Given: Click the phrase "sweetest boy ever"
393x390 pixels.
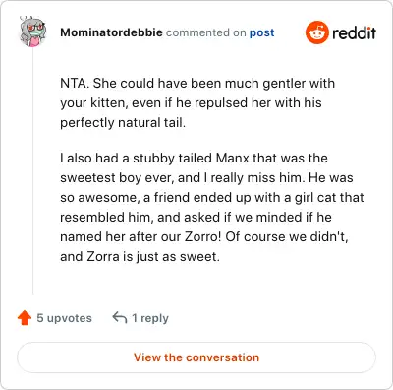Looking at the screenshot, I should 117,178.
